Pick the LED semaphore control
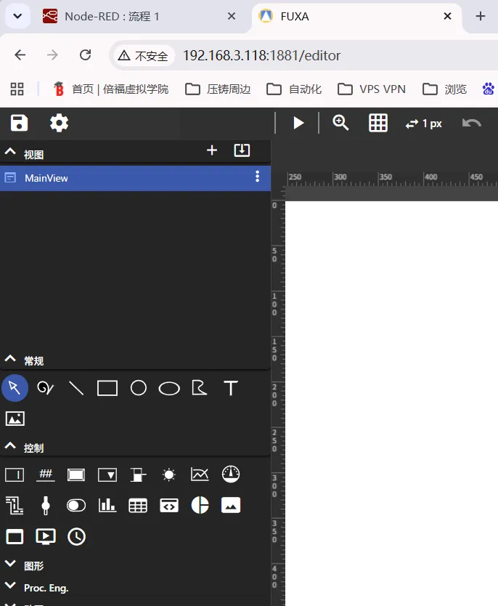 (168, 474)
